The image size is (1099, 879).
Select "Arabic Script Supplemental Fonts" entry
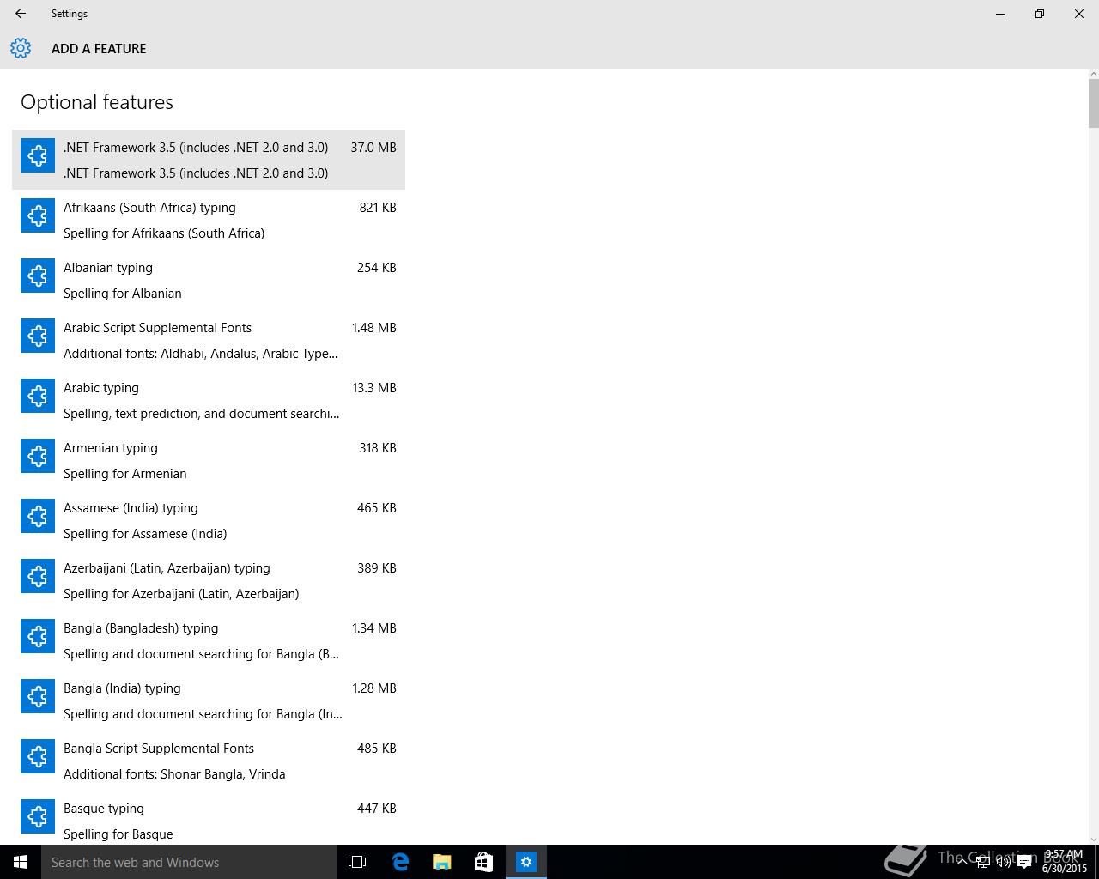209,340
